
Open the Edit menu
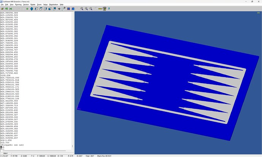tap(7, 5)
